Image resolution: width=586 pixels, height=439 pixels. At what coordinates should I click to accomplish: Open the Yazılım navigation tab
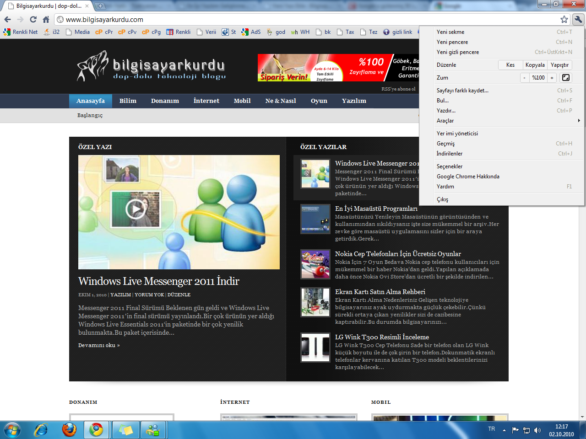click(x=354, y=101)
